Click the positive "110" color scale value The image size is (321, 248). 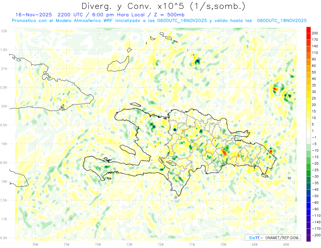click(315, 53)
